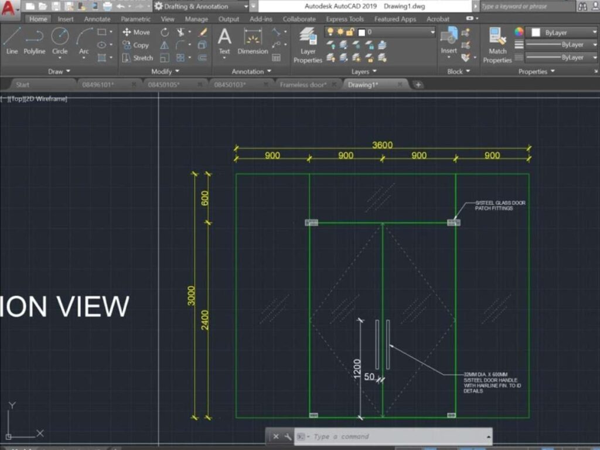
Task: Click the Table icon in Annotation panel
Action: tap(276, 58)
